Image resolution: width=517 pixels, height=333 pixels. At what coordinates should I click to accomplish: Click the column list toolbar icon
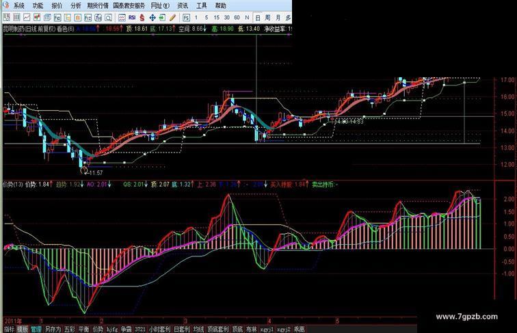tap(17, 18)
